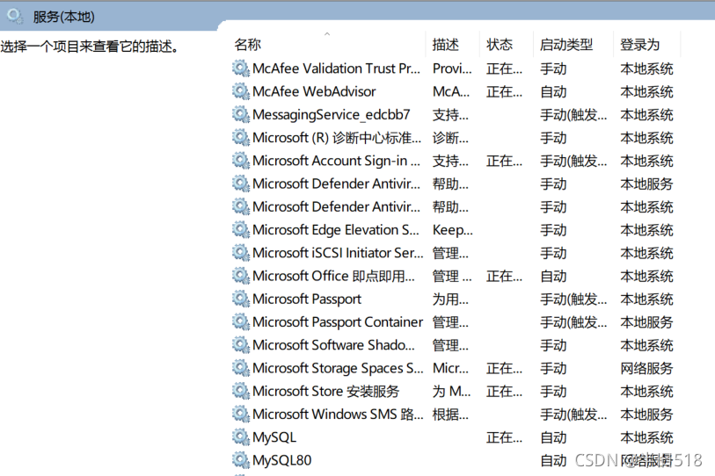
Task: Select Microsoft Passport Container service name
Action: coord(338,322)
